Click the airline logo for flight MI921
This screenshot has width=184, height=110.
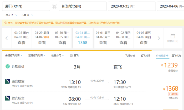(x=7, y=81)
